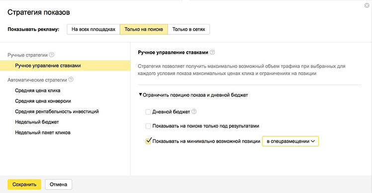Screen dimensions: 372x193
Task: Click help icon next to Ручные стратегии
Action: (52, 55)
